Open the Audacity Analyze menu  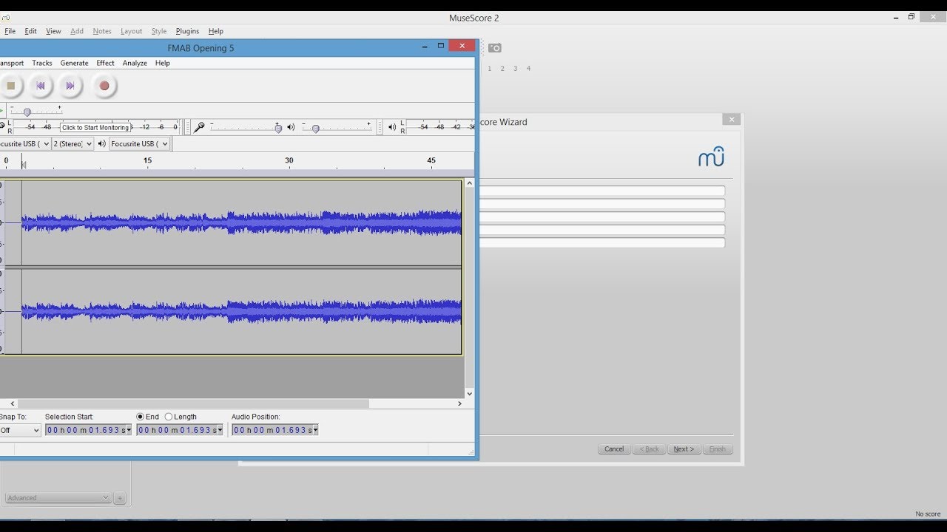pos(135,63)
